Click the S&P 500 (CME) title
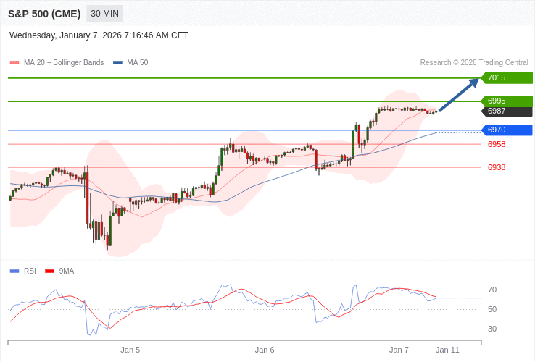 [x=44, y=14]
